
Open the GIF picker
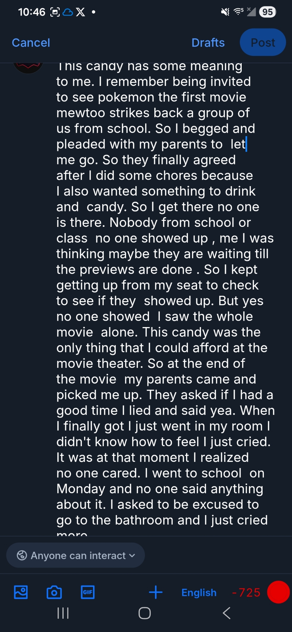click(88, 592)
